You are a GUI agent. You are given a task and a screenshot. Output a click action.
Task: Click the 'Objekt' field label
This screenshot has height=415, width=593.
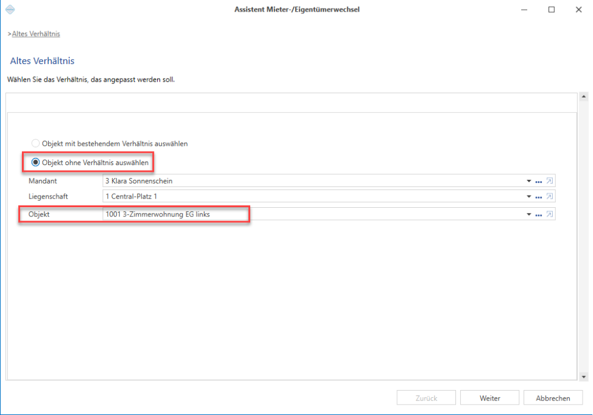point(39,215)
